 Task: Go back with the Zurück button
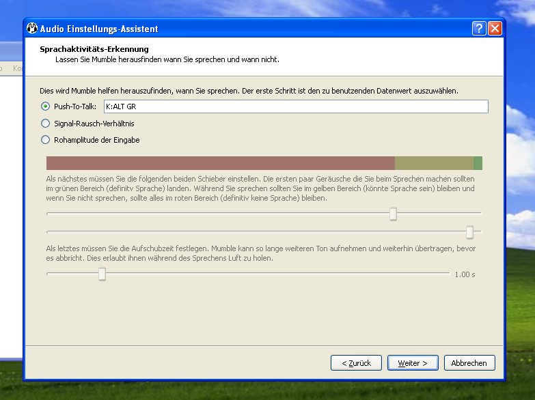click(x=356, y=363)
